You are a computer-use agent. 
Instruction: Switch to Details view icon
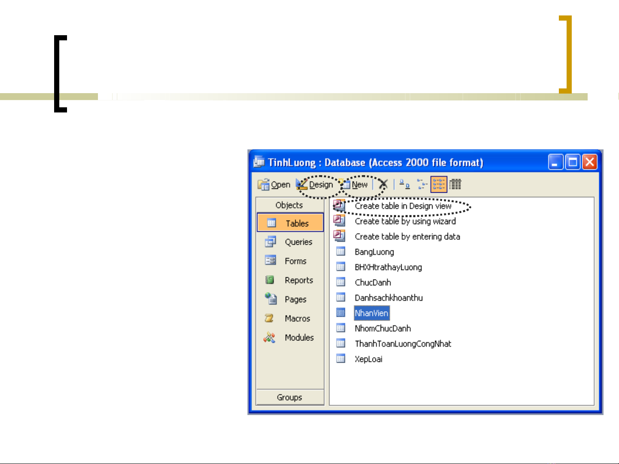tap(455, 185)
